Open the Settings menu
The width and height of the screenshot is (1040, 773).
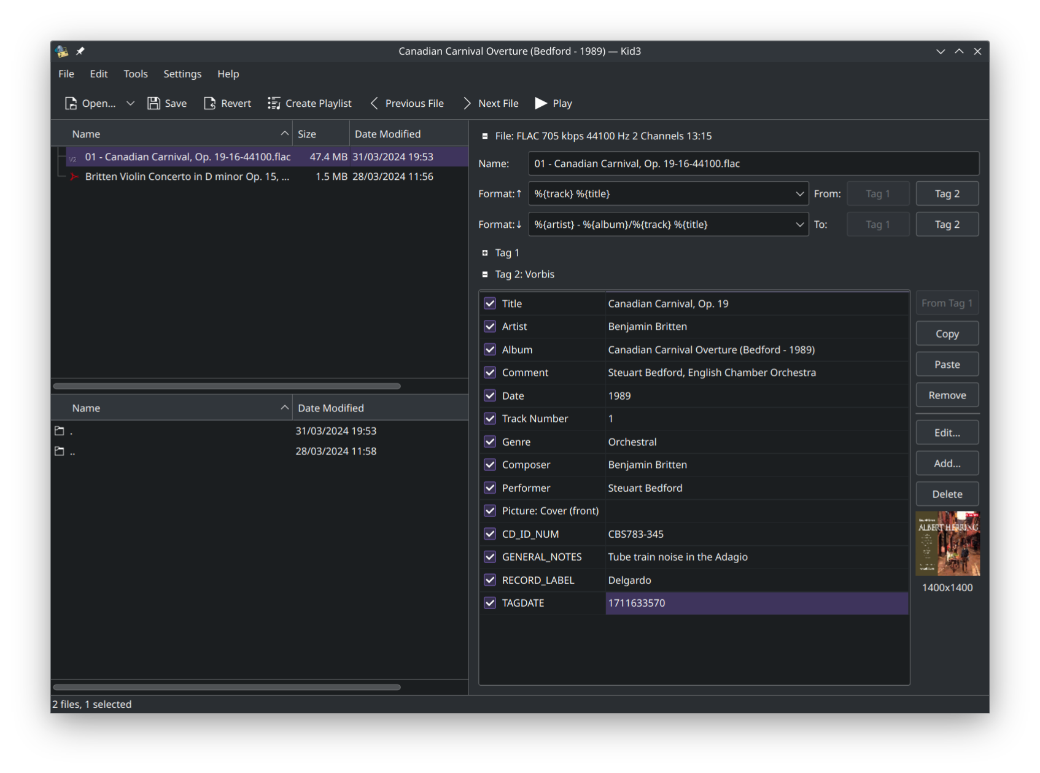coord(182,74)
